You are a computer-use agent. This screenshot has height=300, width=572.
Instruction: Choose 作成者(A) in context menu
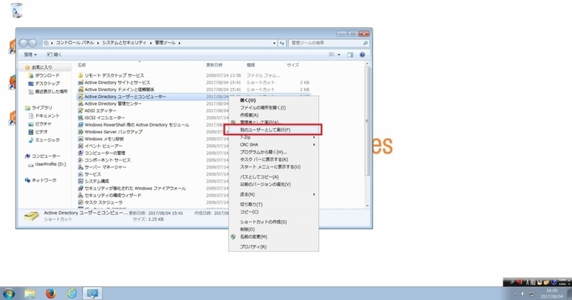point(274,115)
